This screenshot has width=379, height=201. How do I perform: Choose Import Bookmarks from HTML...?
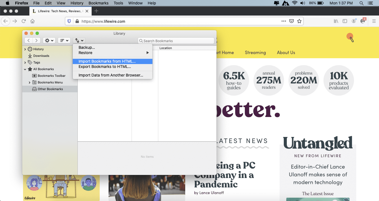tap(112, 61)
